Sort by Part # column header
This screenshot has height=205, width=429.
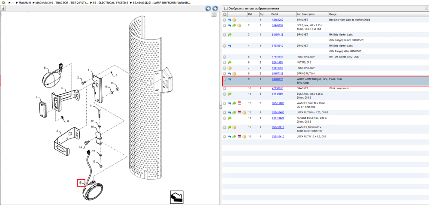point(275,14)
